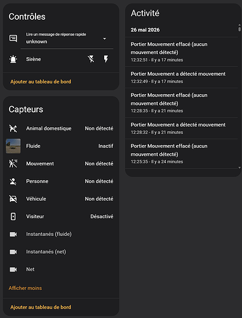Select the unknown value in quick reply selector

(x=37, y=41)
